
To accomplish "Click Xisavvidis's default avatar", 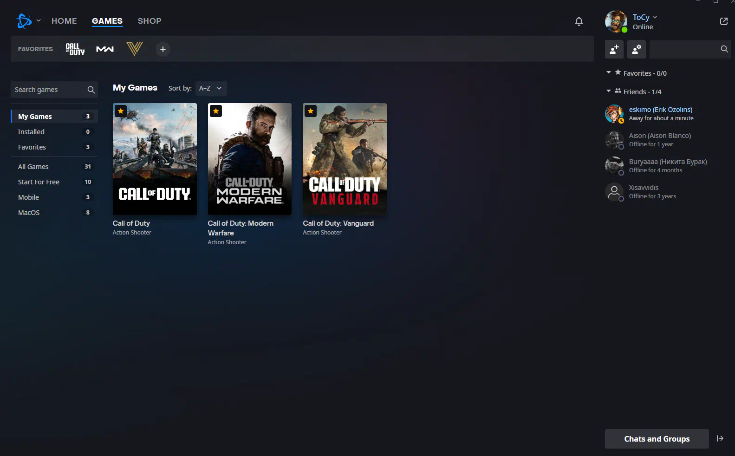I will 614,192.
